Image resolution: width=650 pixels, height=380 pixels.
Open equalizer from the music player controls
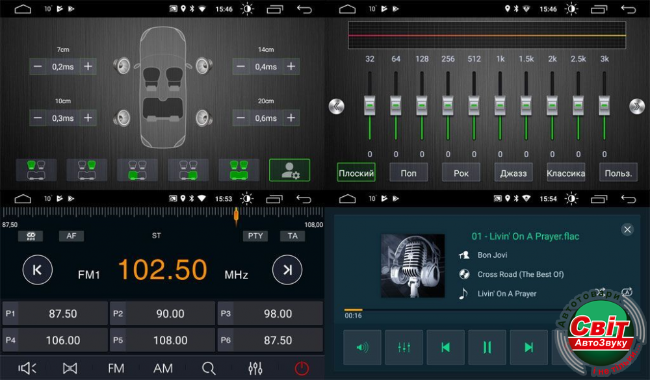[404, 348]
